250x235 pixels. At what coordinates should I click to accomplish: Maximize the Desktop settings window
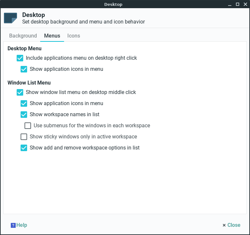tap(238, 4)
